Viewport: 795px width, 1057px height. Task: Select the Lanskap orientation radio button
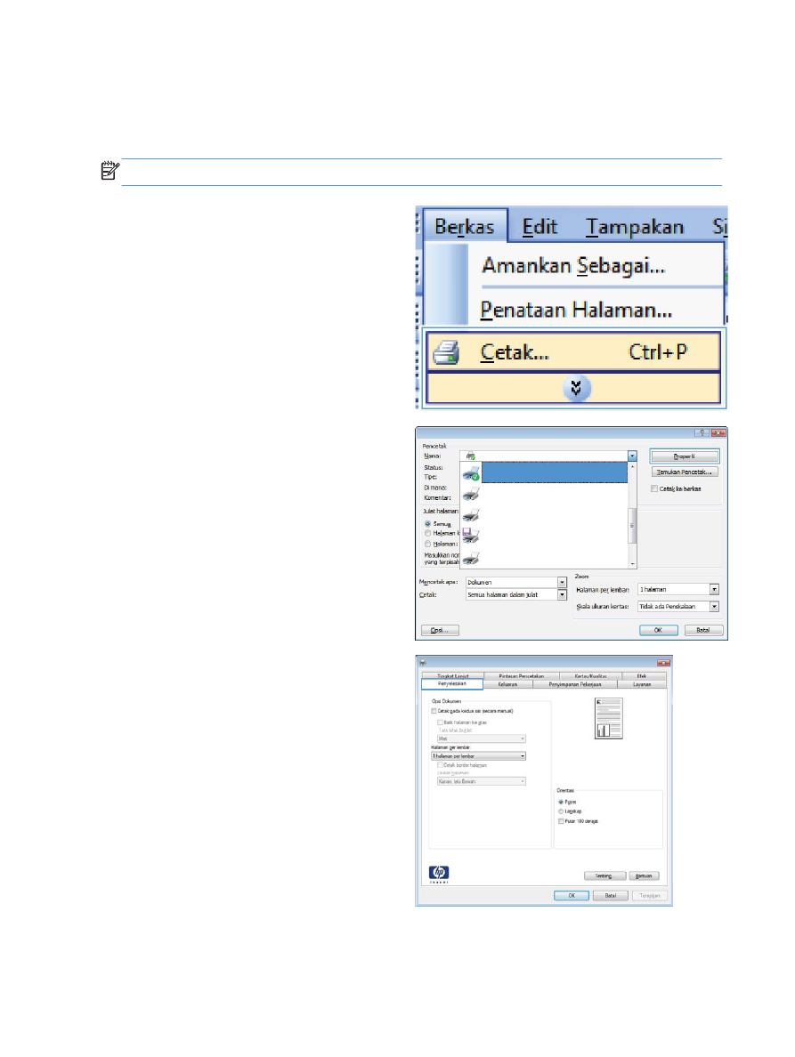(561, 811)
